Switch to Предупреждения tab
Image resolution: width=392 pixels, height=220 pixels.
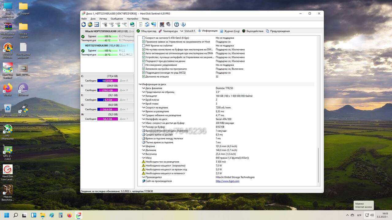click(278, 31)
